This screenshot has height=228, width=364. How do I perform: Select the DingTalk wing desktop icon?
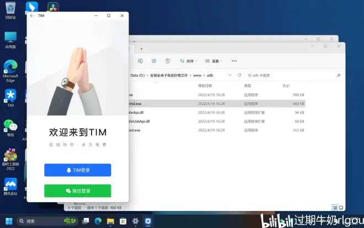(32, 7)
